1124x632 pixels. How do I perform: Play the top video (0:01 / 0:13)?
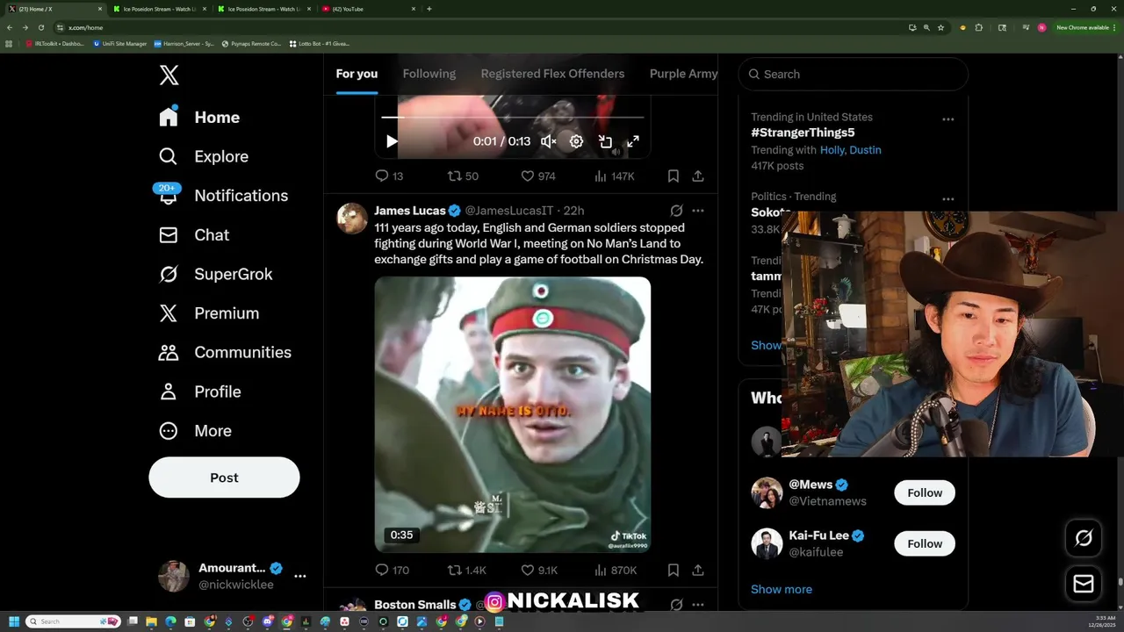pos(392,141)
